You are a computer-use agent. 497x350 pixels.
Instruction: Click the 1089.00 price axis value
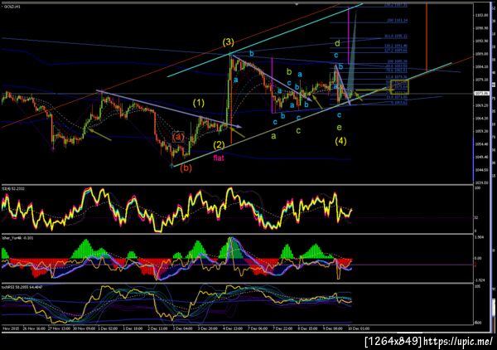pos(481,54)
